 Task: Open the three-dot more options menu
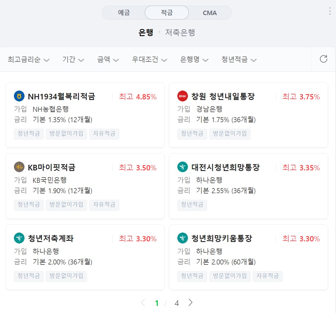(x=330, y=11)
